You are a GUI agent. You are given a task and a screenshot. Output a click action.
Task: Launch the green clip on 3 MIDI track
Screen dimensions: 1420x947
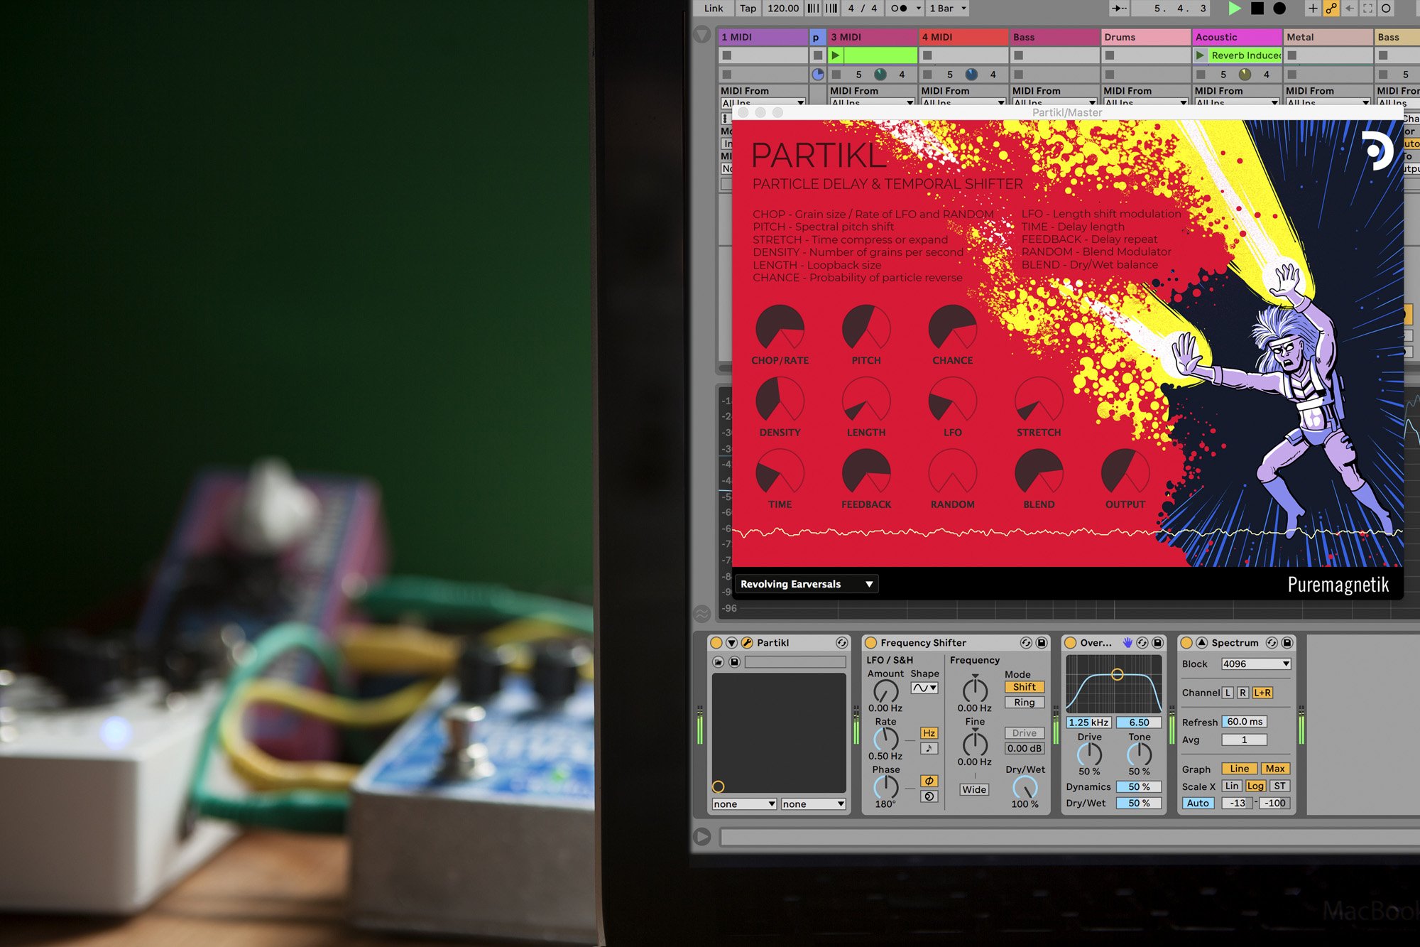click(836, 55)
